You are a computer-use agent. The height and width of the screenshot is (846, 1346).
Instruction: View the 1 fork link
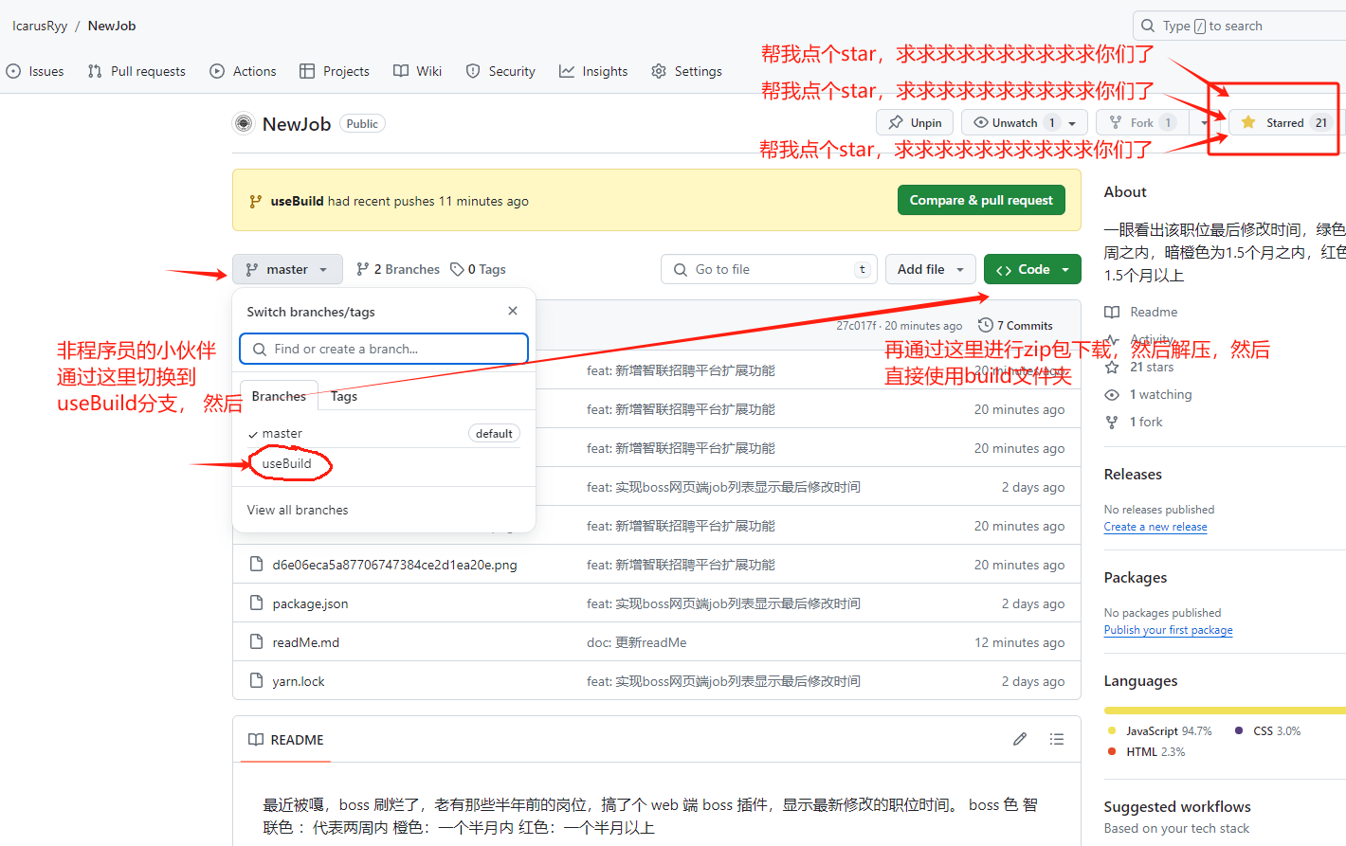pyautogui.click(x=1134, y=422)
